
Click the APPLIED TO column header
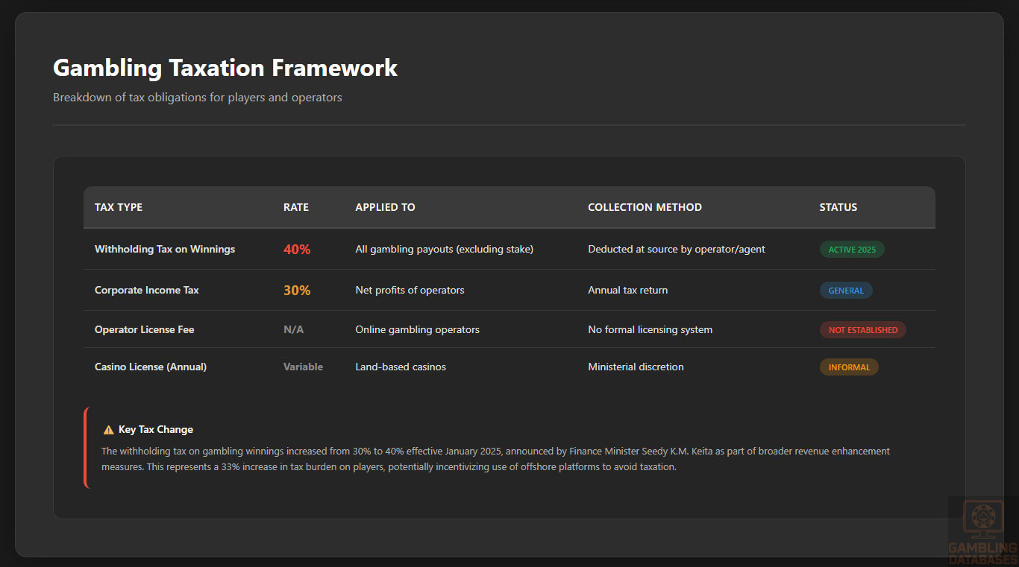pos(385,207)
